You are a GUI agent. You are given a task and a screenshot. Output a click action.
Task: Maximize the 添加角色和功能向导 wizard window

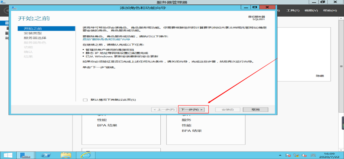[x=255, y=8]
